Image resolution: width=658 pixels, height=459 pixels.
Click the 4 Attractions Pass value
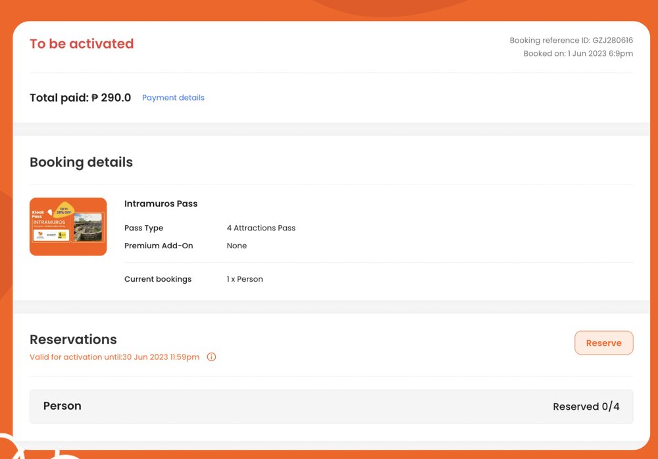[261, 228]
